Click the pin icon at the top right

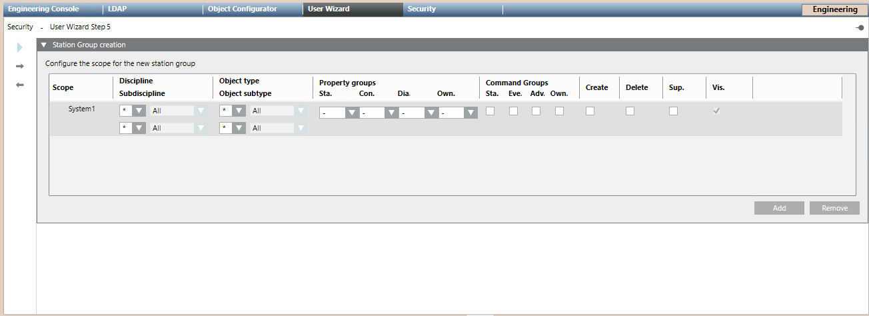(x=860, y=27)
